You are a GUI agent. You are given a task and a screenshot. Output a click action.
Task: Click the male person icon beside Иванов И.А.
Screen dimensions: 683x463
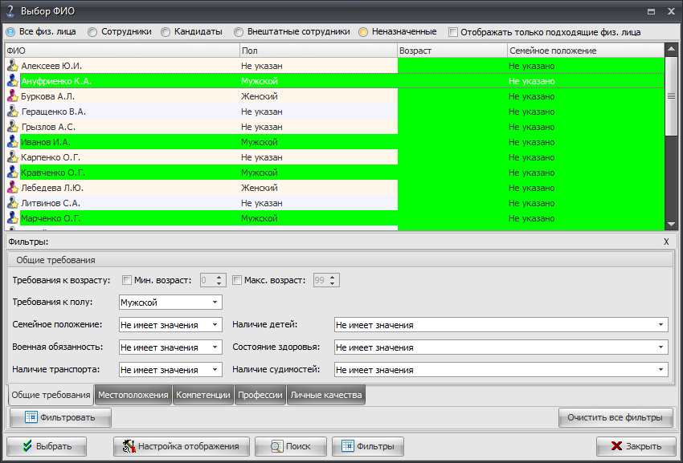[x=12, y=142]
